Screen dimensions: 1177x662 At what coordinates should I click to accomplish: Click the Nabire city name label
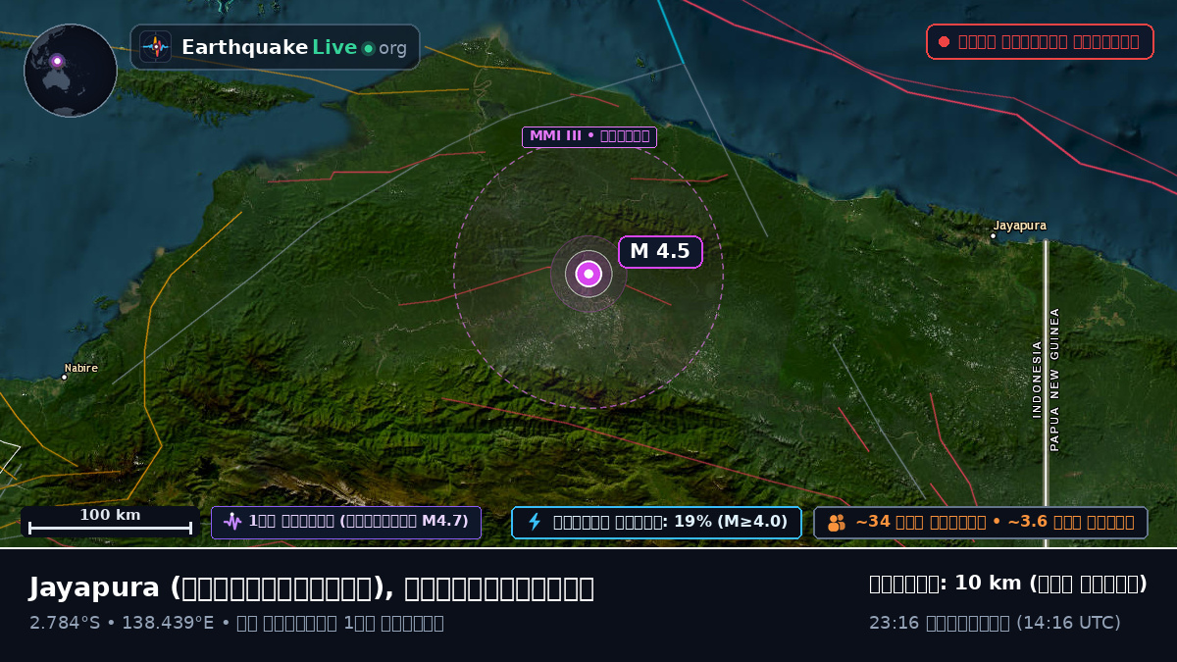click(x=81, y=368)
